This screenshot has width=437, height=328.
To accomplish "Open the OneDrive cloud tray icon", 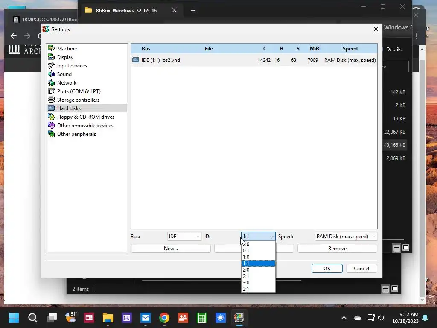I will click(x=358, y=318).
